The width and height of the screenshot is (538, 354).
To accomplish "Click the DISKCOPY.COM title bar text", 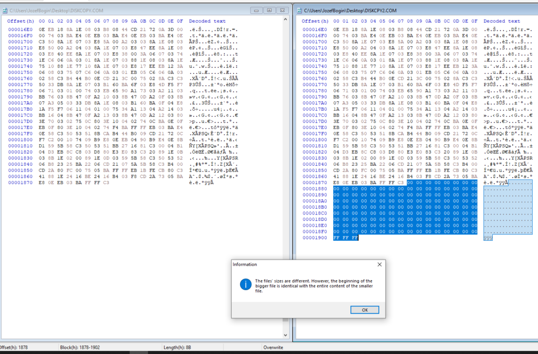I will (56, 10).
